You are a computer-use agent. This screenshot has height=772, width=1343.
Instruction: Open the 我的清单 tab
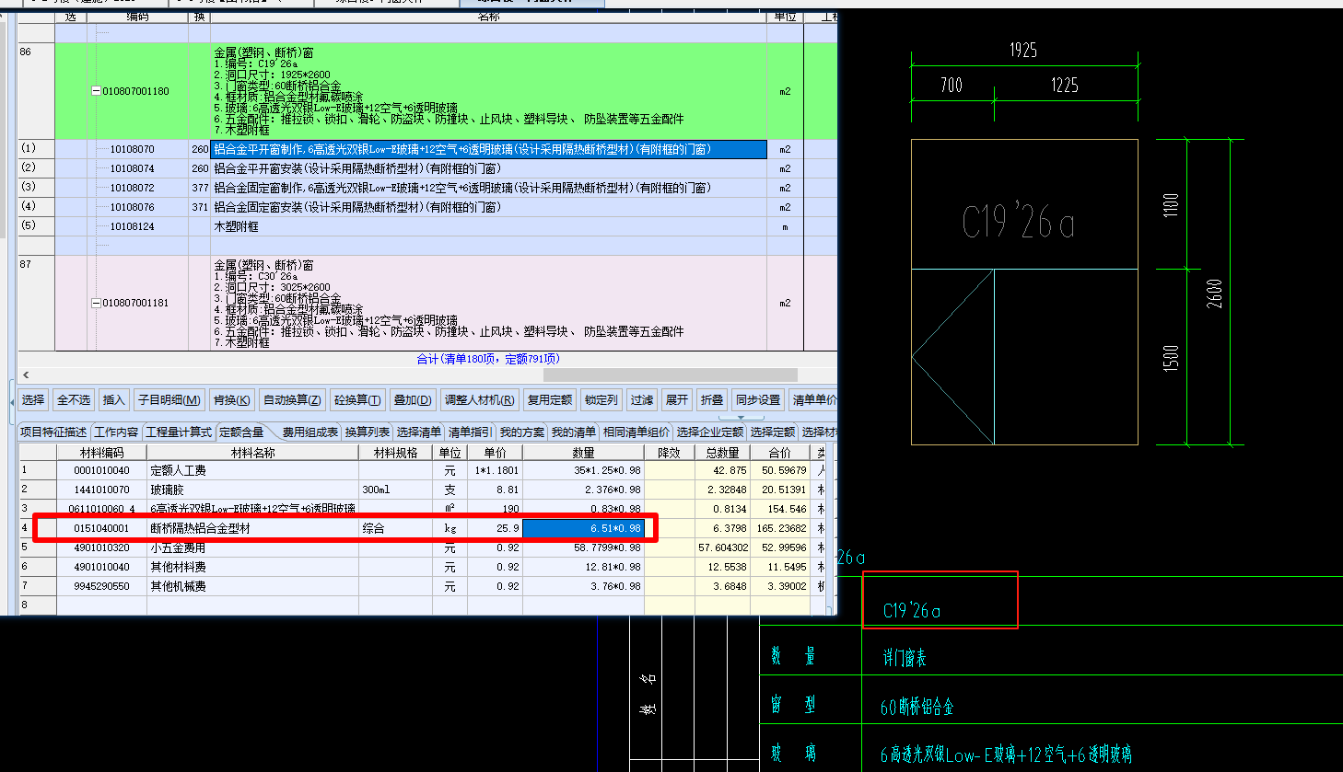tap(574, 432)
